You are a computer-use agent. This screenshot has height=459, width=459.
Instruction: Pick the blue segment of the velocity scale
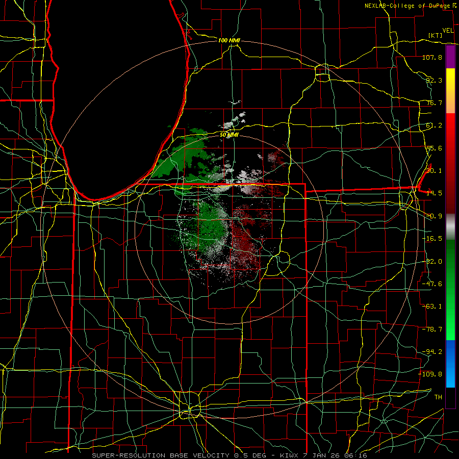pos(450,364)
